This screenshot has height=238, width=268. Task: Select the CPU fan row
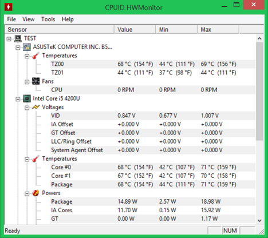click(x=153, y=90)
